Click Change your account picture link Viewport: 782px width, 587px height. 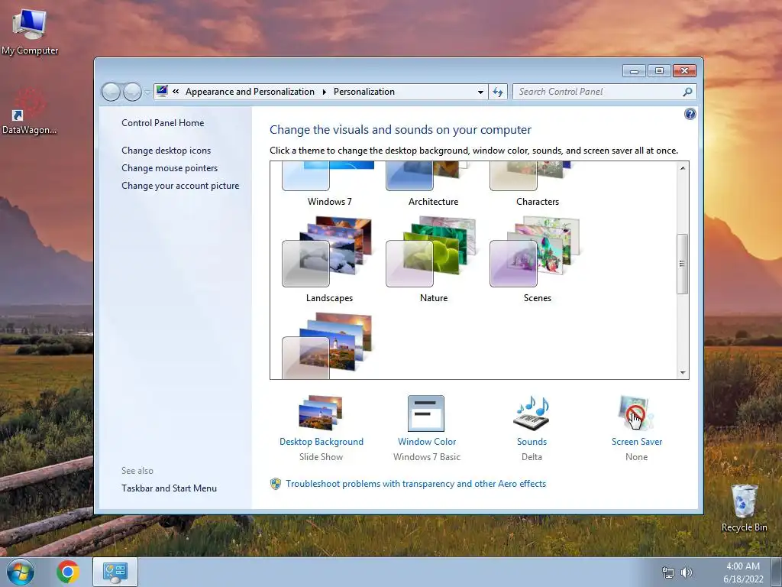pyautogui.click(x=180, y=186)
